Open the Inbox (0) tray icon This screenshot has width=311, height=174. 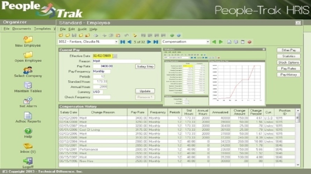point(28,146)
